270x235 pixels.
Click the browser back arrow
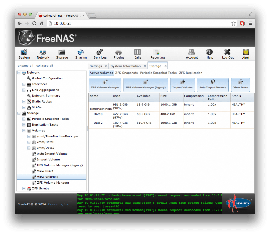coord(20,23)
